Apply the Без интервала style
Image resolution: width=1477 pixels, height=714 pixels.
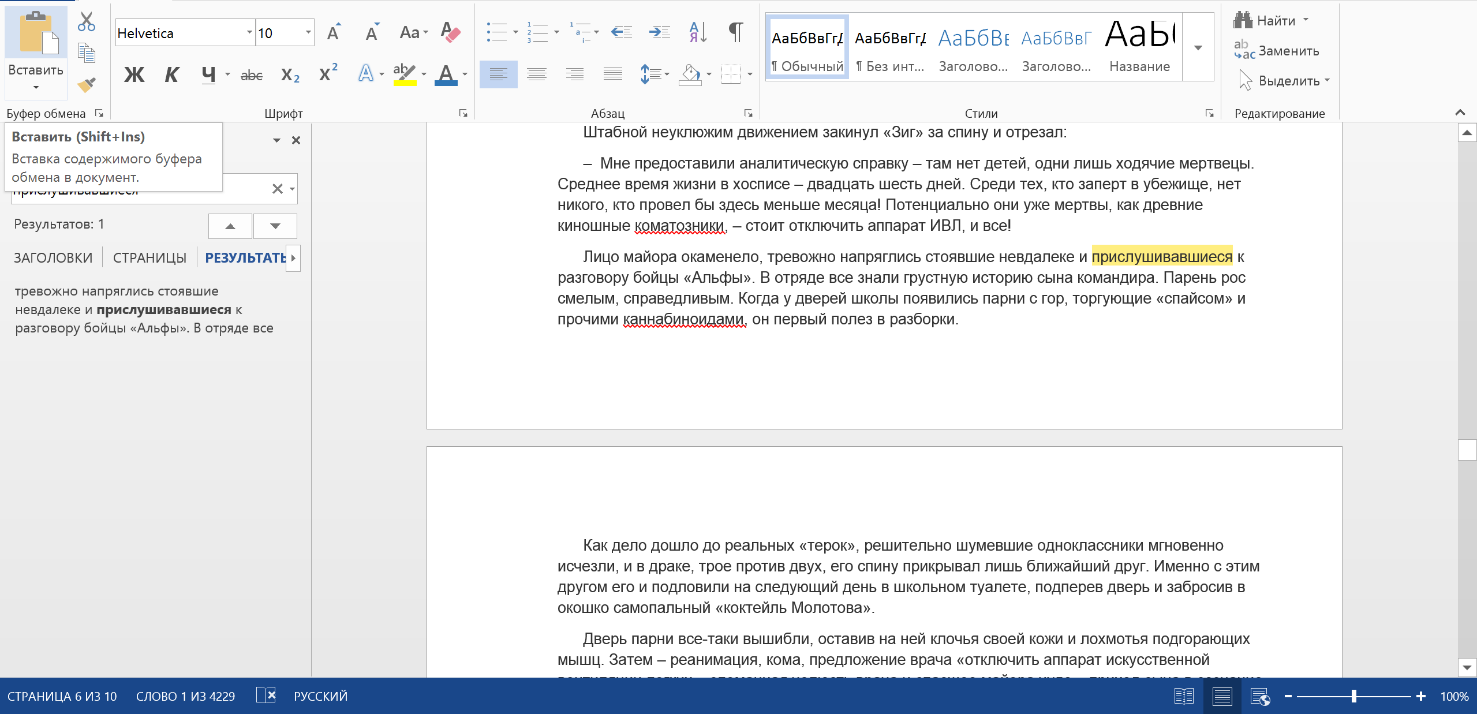[x=891, y=47]
